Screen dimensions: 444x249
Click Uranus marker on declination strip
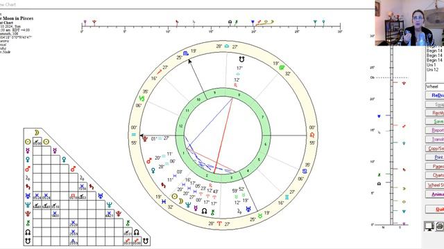[379, 116]
